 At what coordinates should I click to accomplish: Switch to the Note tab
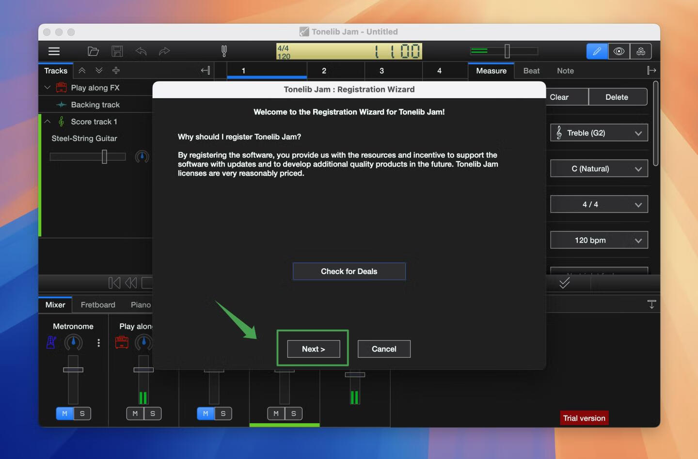pyautogui.click(x=565, y=71)
